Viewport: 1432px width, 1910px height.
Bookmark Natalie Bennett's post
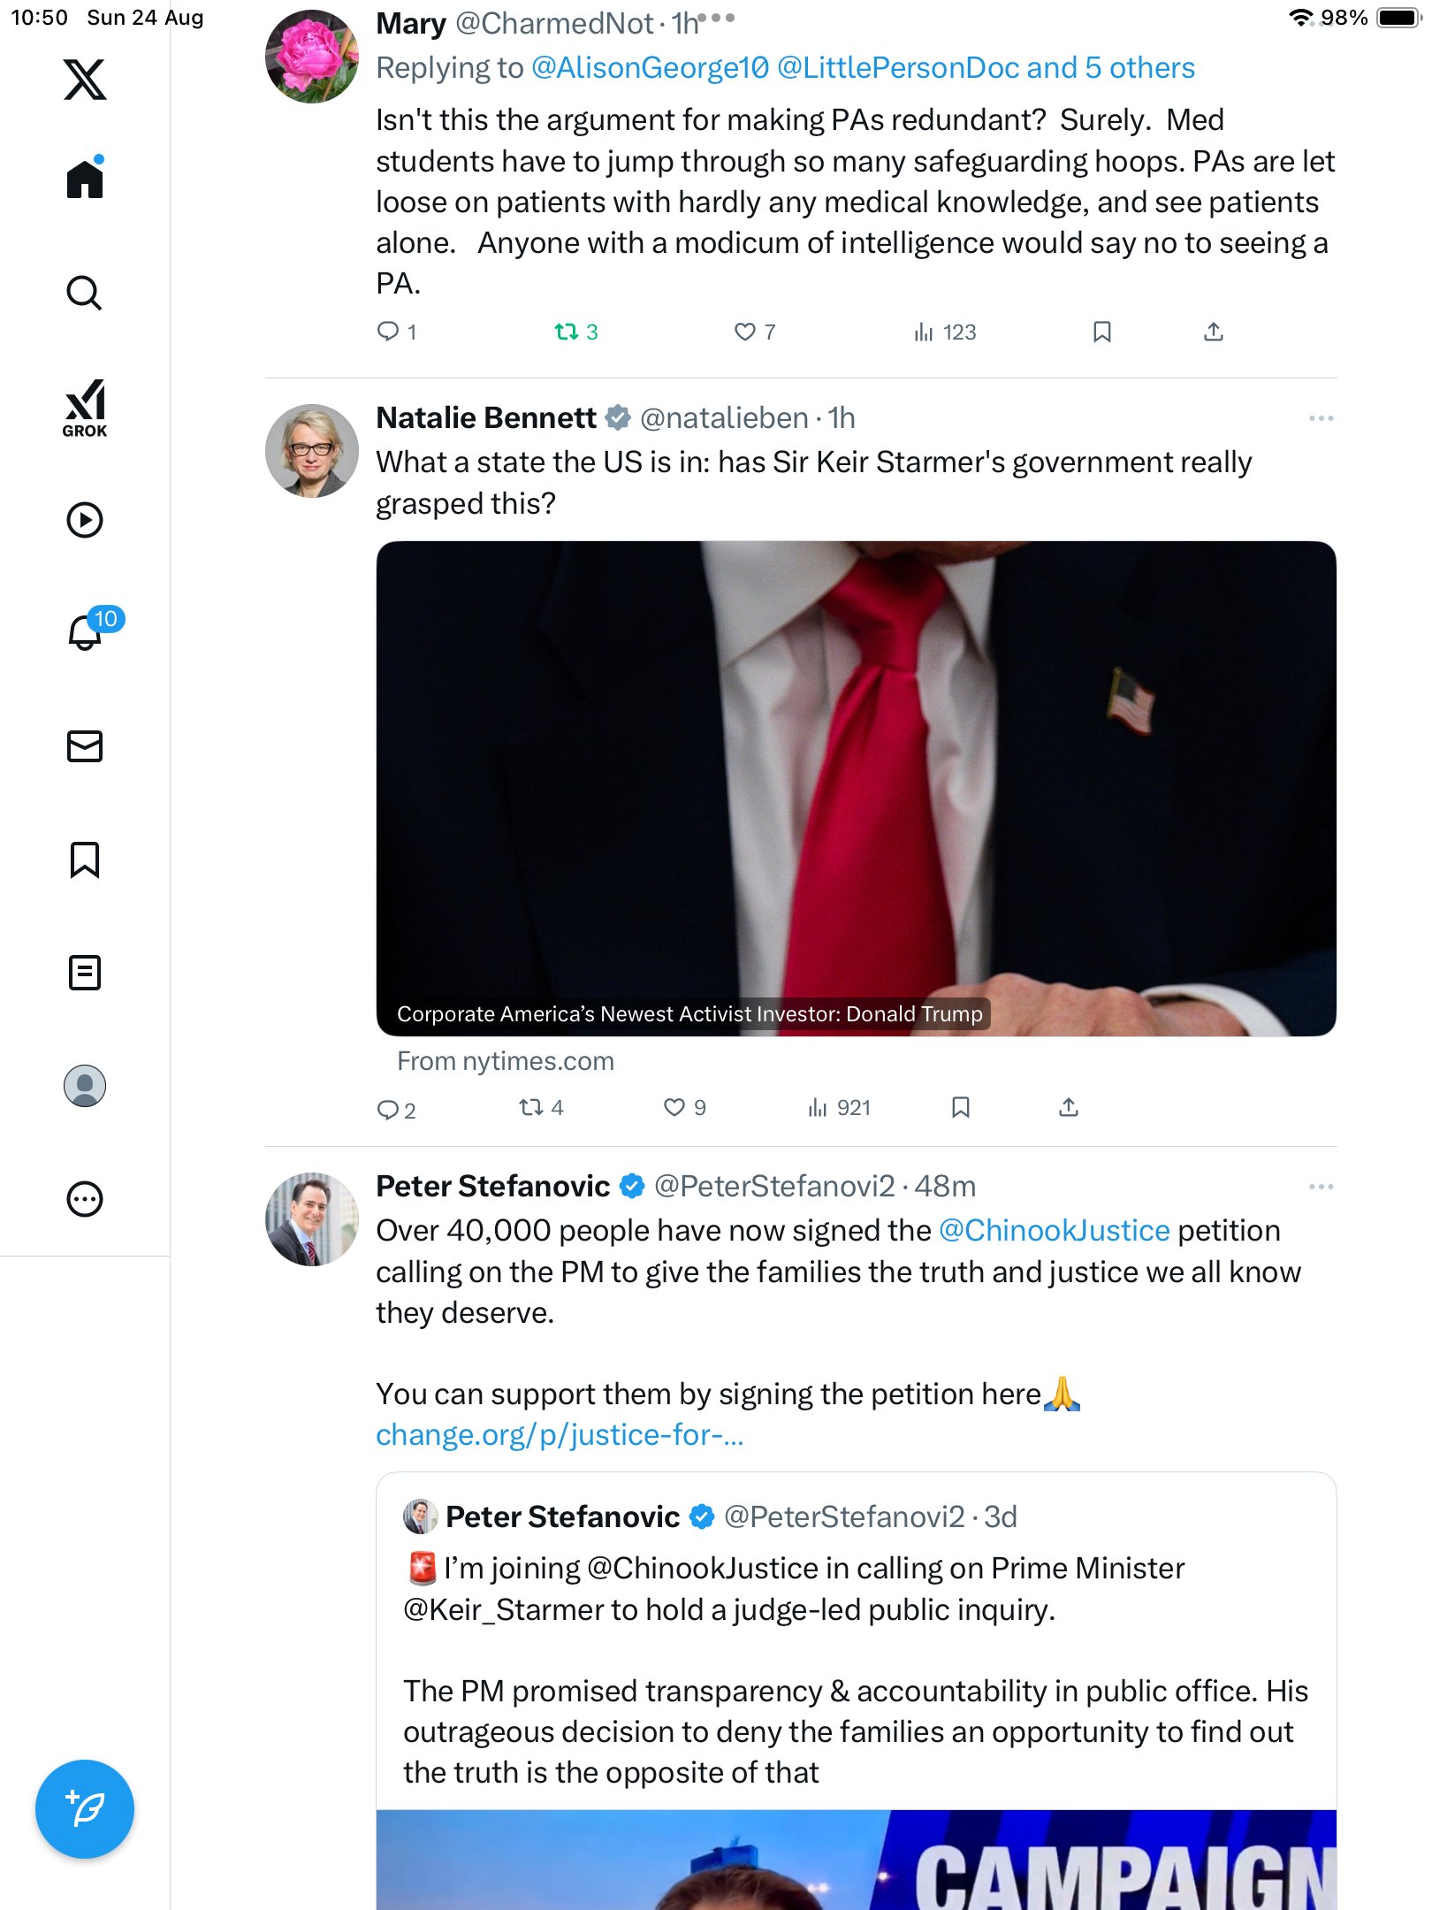coord(961,1107)
